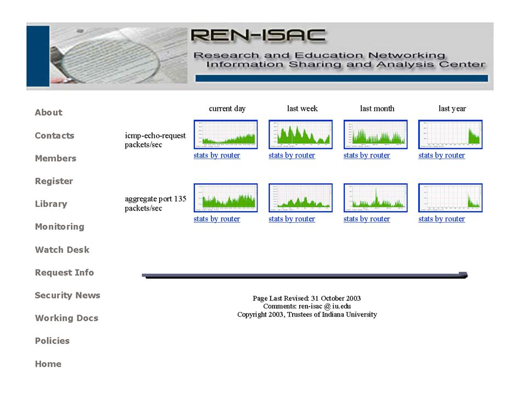The width and height of the screenshot is (527, 395).
Task: Open last month port 135 graph thumbnail
Action: tap(375, 198)
